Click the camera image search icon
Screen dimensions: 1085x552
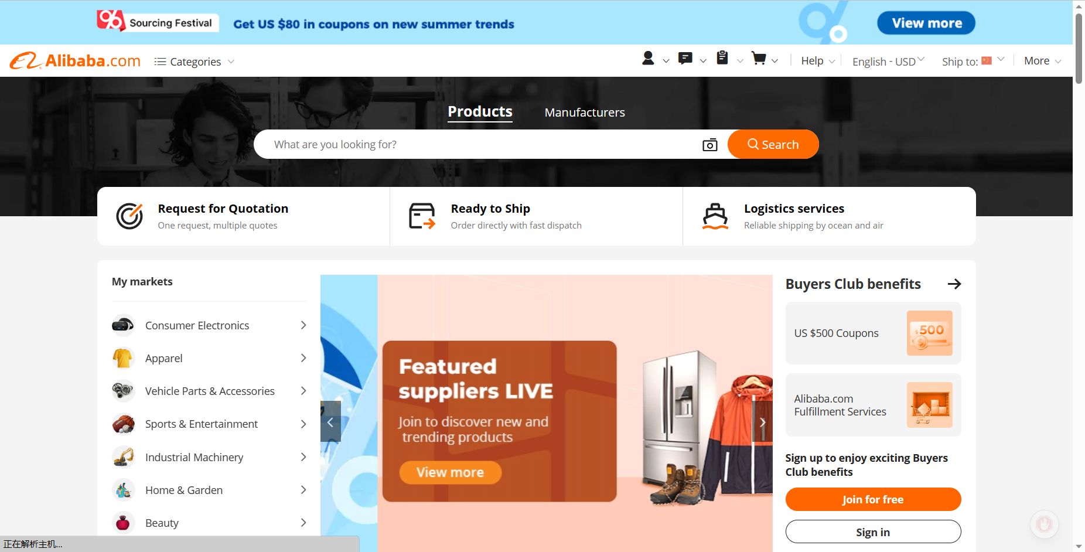[x=710, y=145]
